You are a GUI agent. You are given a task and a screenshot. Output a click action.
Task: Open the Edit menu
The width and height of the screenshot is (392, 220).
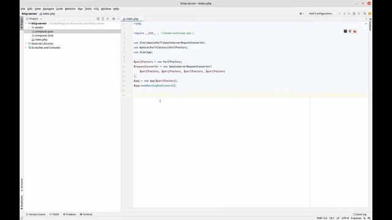(x=30, y=9)
